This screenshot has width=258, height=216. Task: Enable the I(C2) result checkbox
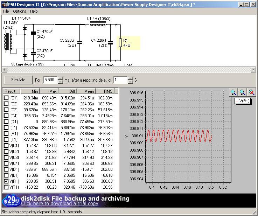pos(6,104)
